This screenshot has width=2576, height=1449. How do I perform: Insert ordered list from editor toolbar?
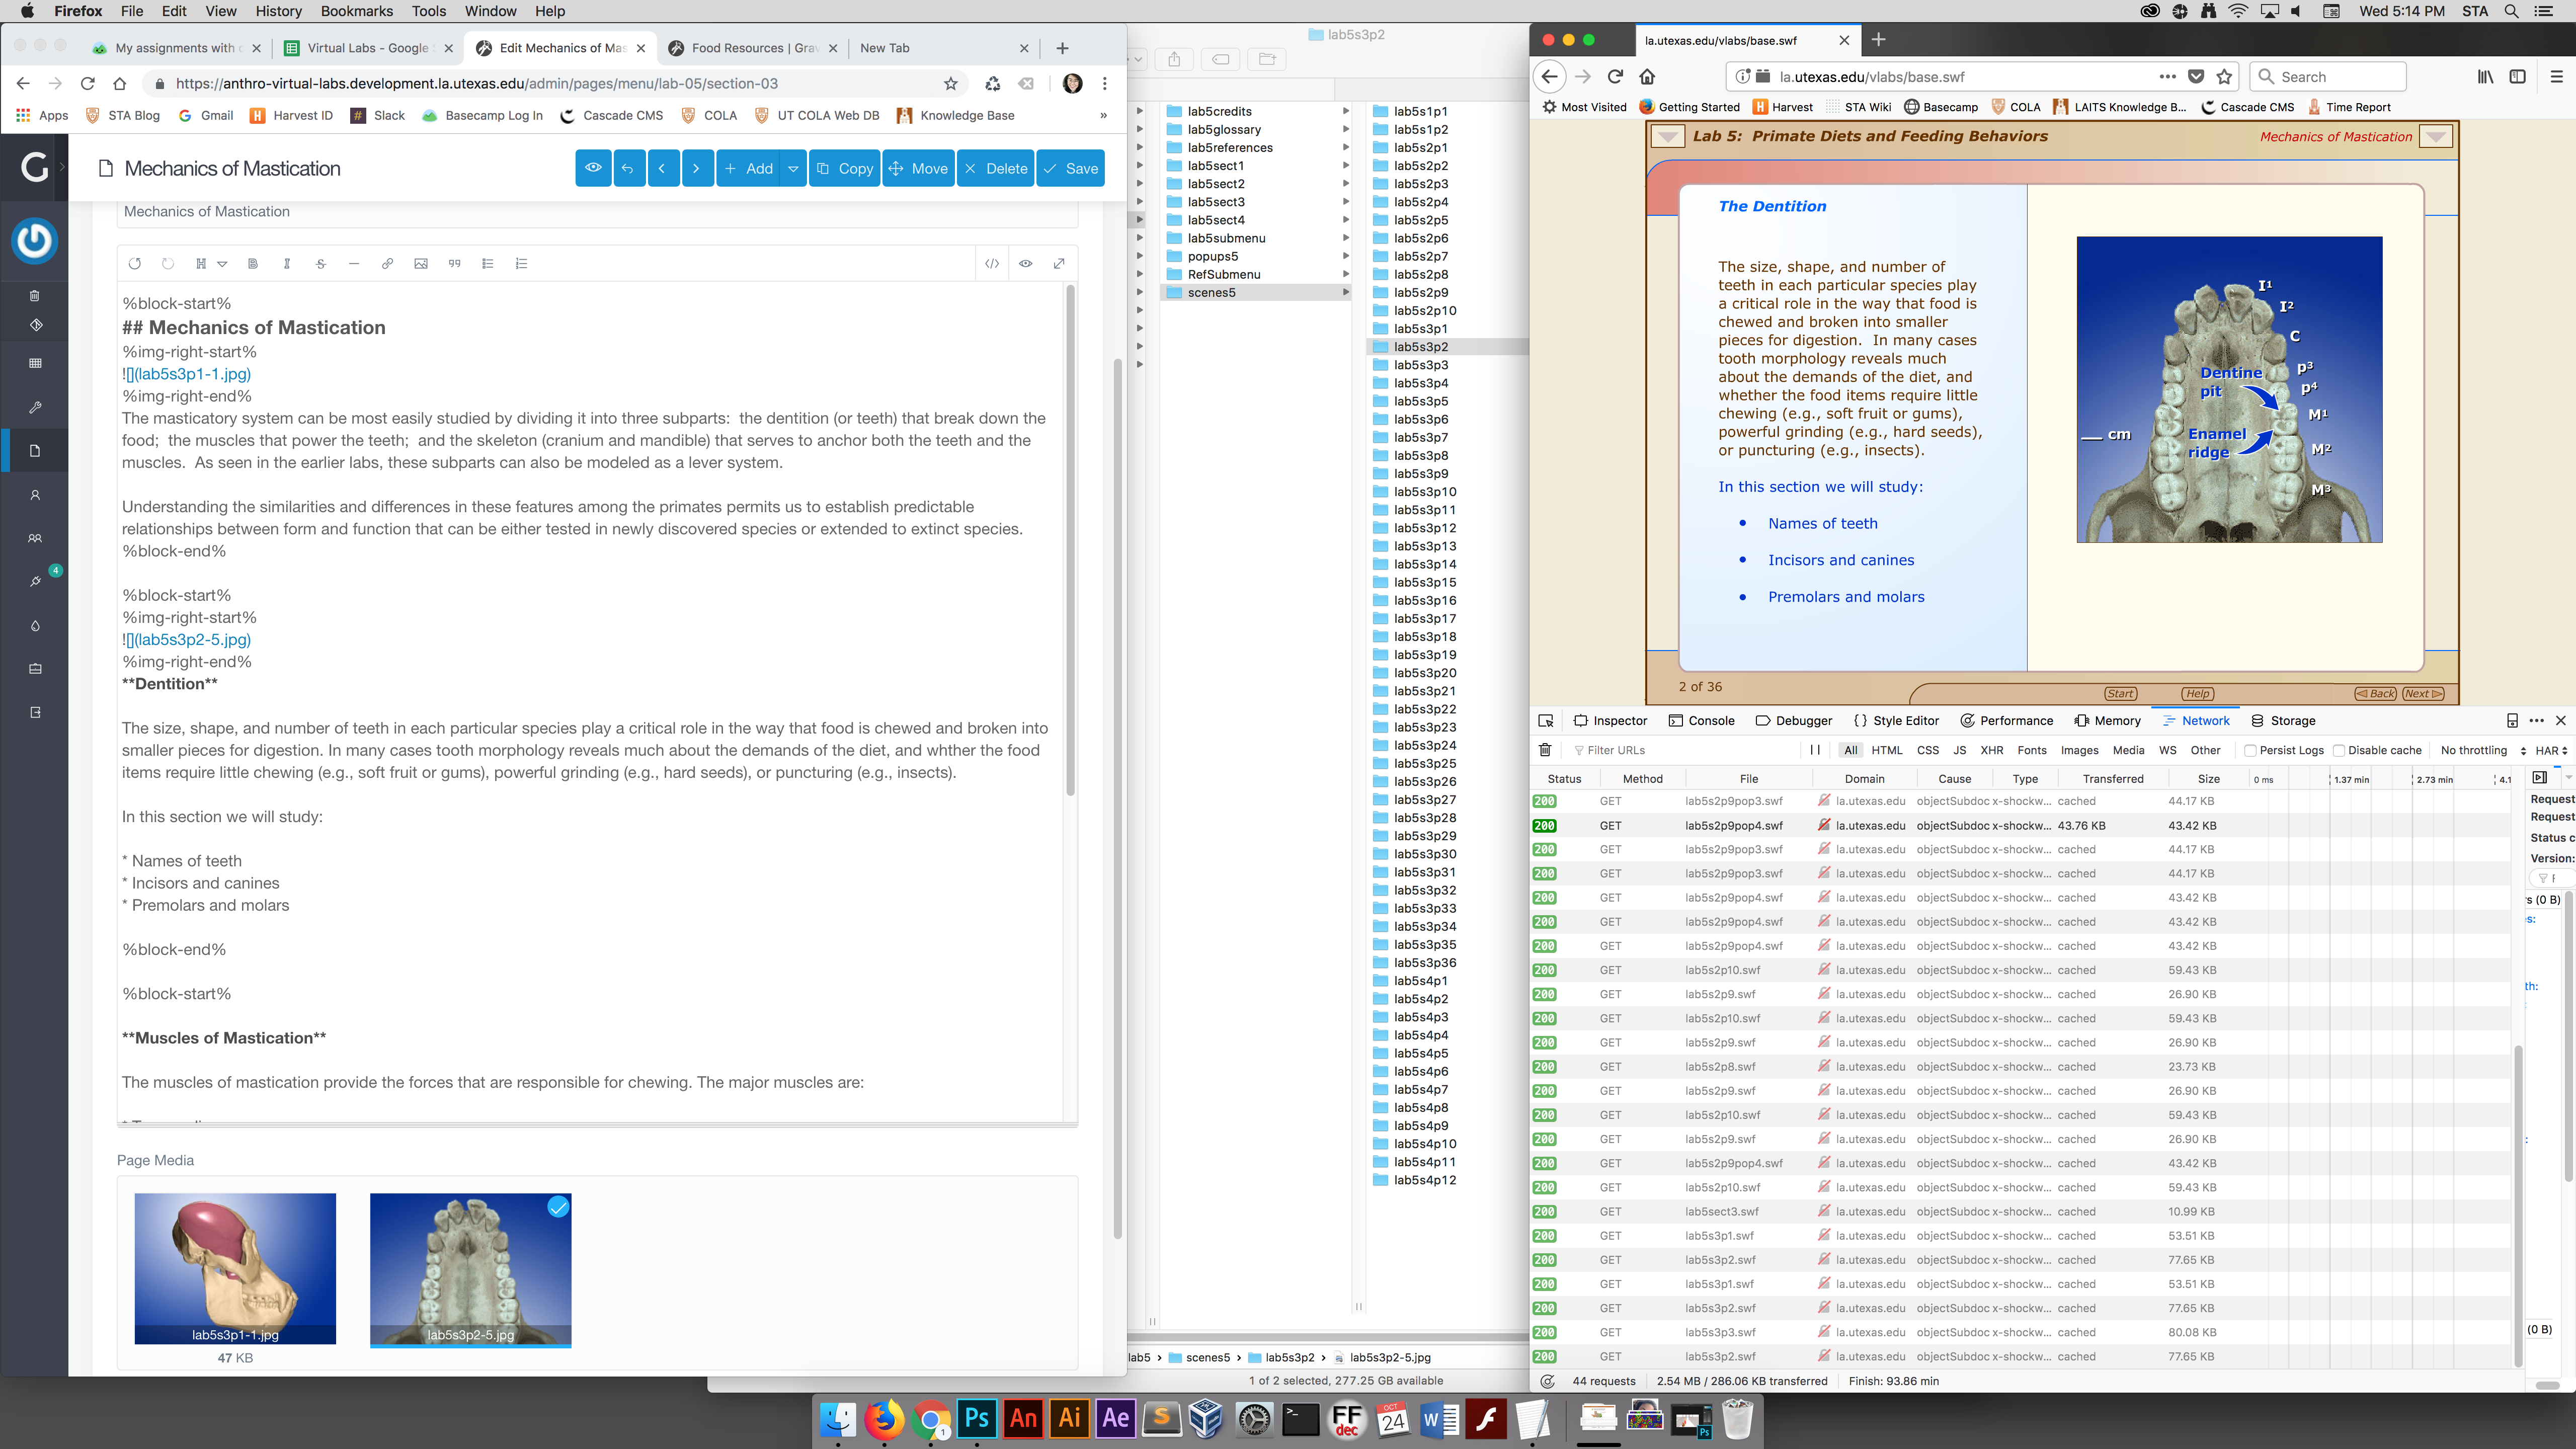click(521, 264)
